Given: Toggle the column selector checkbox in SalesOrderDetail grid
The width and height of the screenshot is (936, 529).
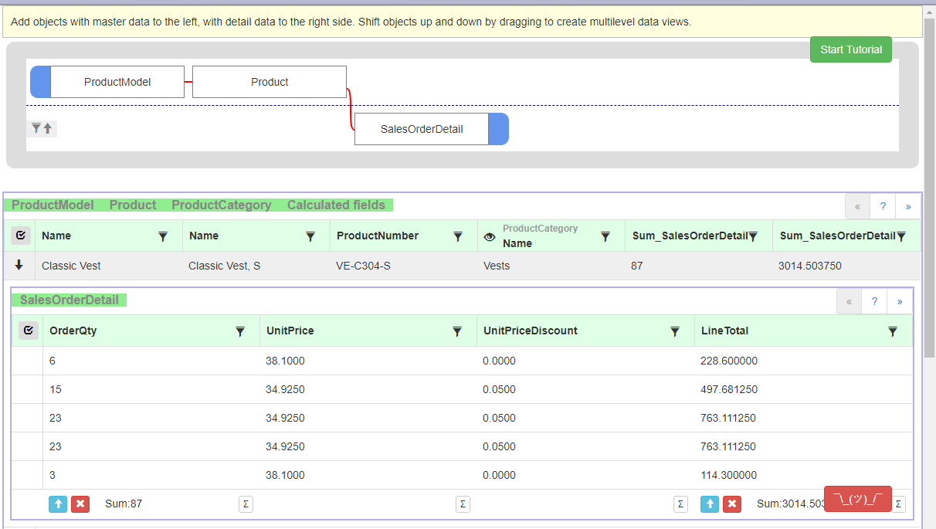Looking at the screenshot, I should click(x=28, y=331).
